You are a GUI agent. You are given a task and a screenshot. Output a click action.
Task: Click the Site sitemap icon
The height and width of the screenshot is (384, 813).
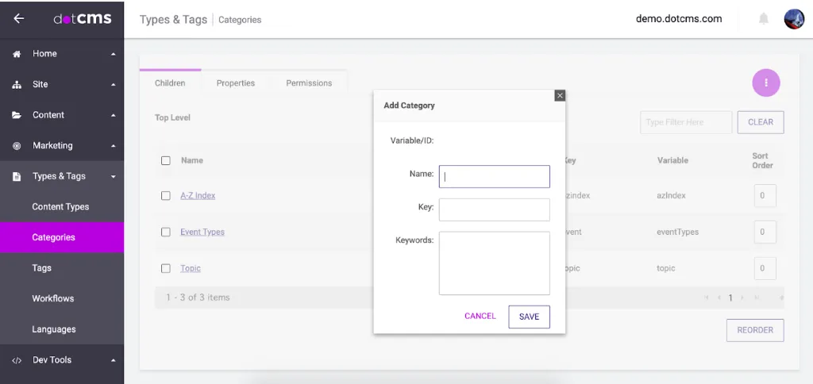point(17,85)
